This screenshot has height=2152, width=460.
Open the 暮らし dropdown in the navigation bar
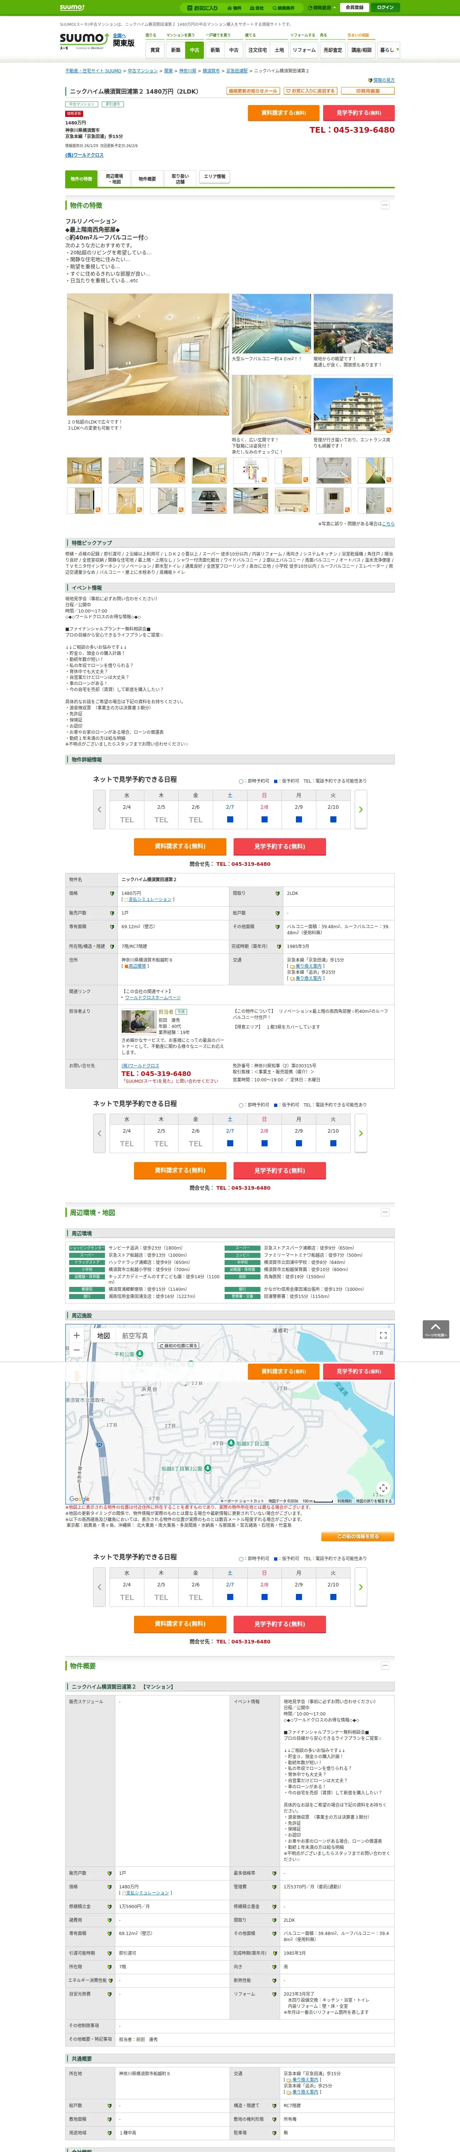pyautogui.click(x=388, y=50)
